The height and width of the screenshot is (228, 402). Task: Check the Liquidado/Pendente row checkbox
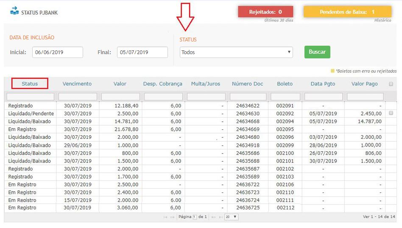pos(391,113)
